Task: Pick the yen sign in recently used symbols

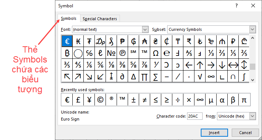Action: [x=89, y=100]
